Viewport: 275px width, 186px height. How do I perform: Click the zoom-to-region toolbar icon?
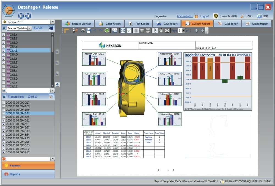pos(167,31)
